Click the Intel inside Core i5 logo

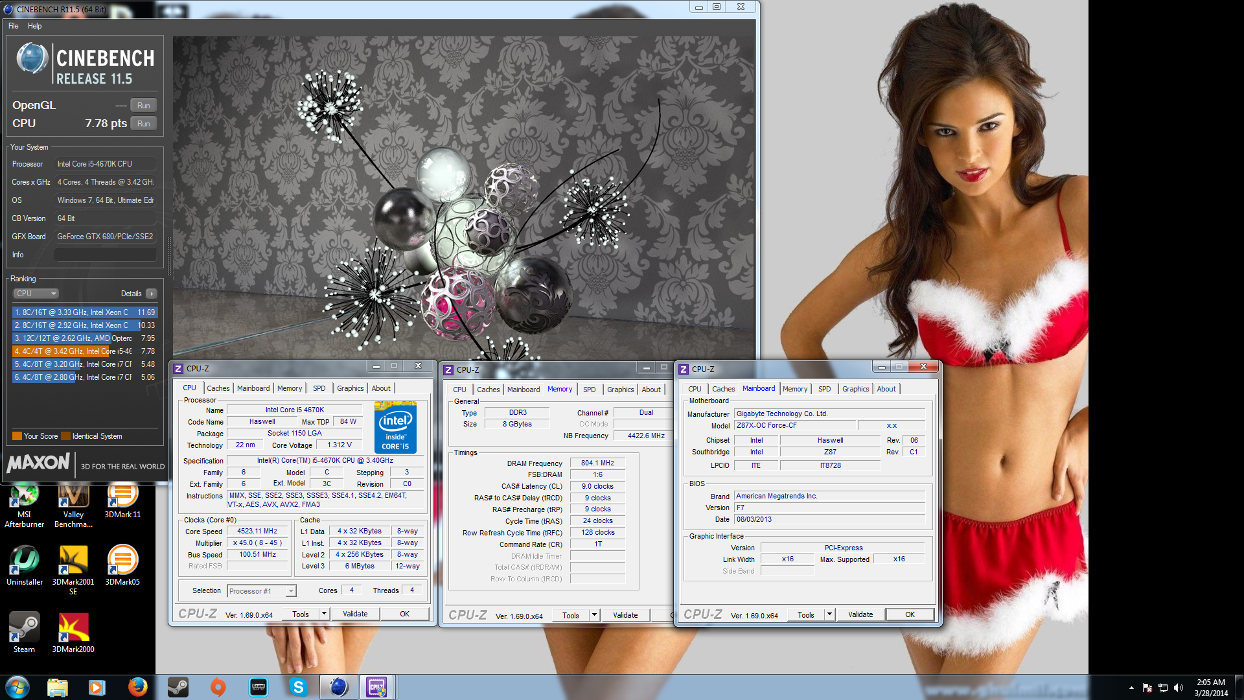click(395, 427)
